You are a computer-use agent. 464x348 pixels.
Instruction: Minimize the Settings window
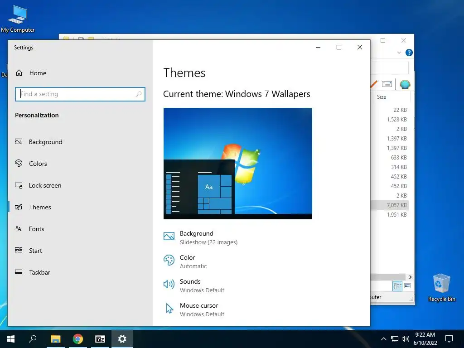pyautogui.click(x=318, y=47)
